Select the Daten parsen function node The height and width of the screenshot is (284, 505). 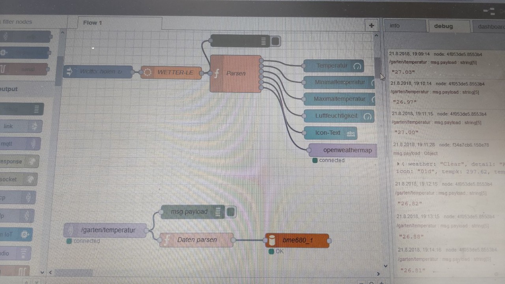(x=196, y=240)
